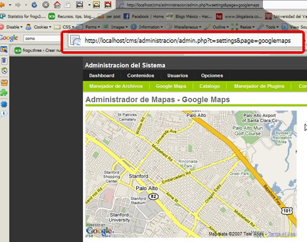
Task: Open the Facebook | Home bookmark
Action: point(144,16)
